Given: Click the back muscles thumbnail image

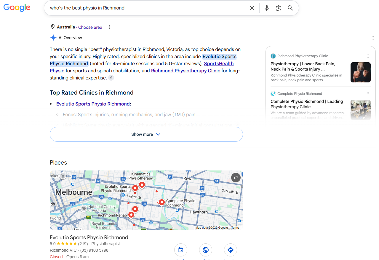Looking at the screenshot, I should [361, 72].
